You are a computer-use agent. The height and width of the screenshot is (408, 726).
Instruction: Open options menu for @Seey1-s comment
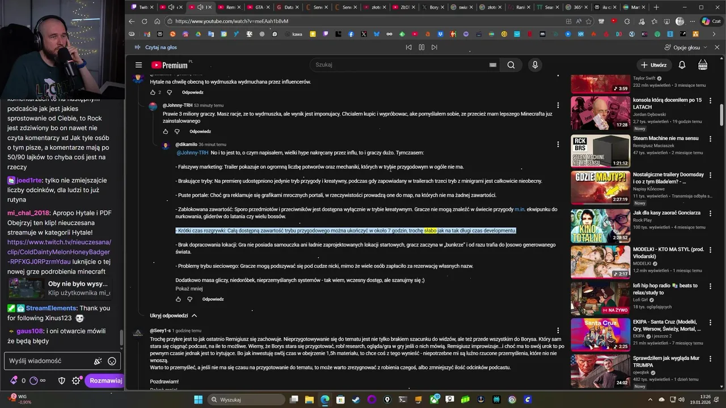tap(558, 330)
